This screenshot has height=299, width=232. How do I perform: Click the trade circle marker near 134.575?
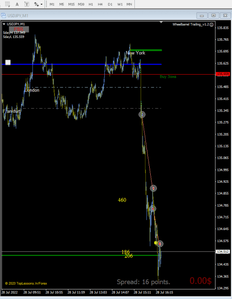pos(160,244)
